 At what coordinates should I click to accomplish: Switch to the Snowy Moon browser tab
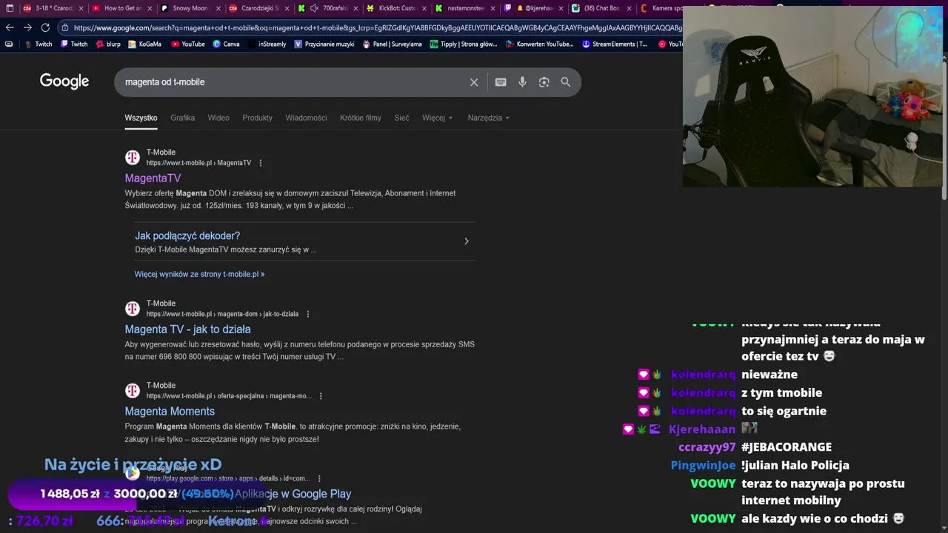click(x=189, y=8)
